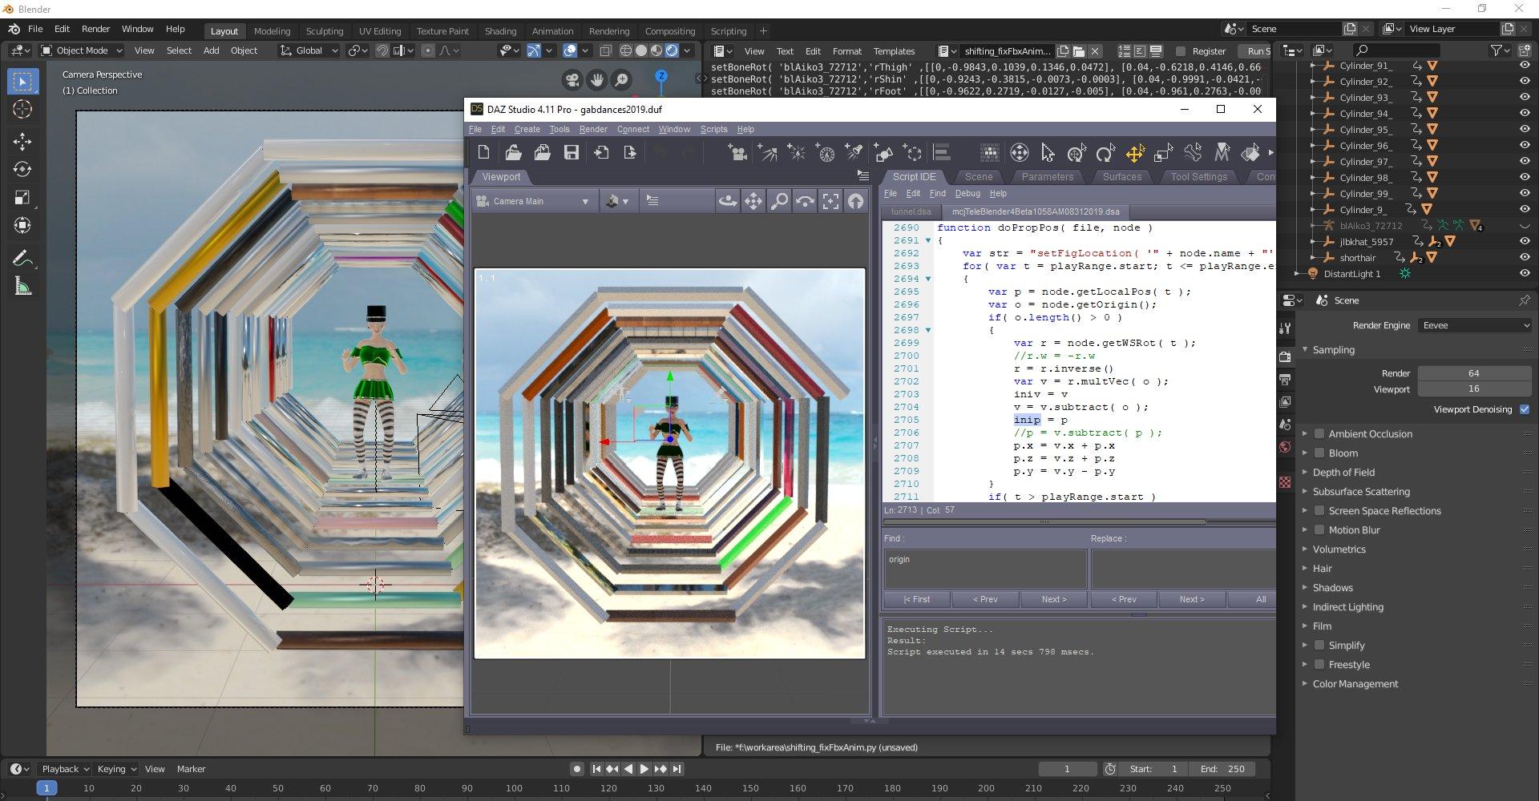This screenshot has height=801, width=1539.
Task: Activate the Rotate tool in Blender
Action: coord(22,170)
